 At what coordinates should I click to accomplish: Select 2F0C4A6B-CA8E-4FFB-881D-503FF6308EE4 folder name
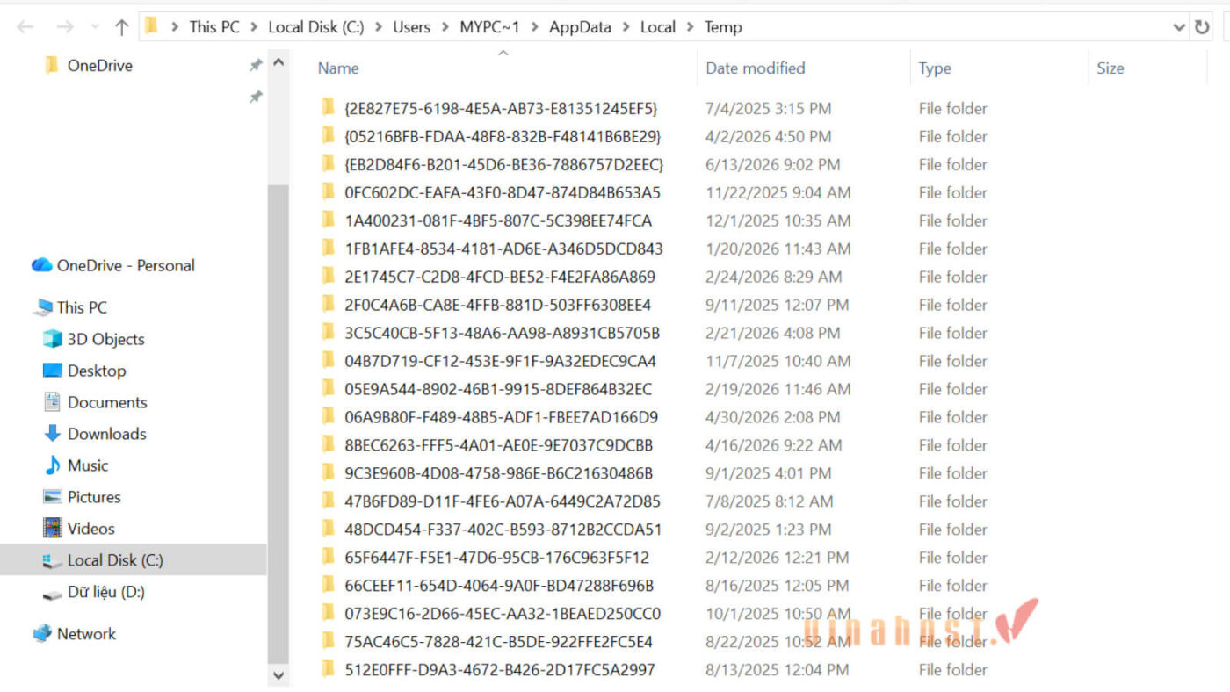click(x=498, y=305)
